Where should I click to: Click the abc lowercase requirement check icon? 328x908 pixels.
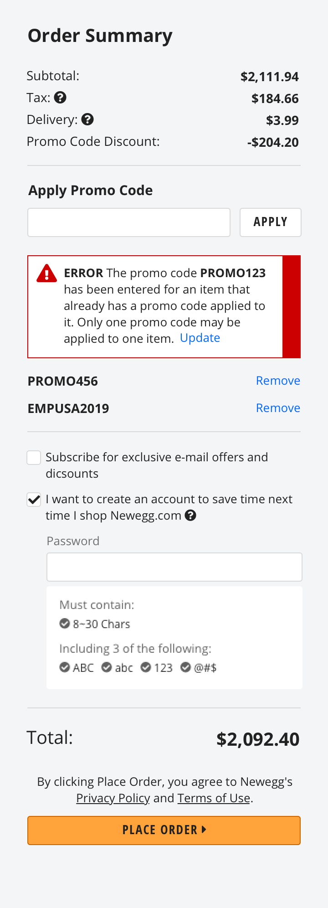(107, 667)
